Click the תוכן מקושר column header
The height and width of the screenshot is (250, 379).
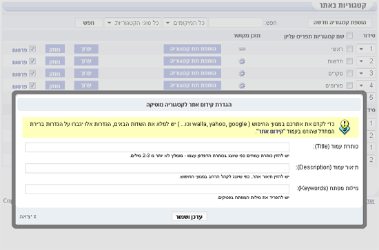(247, 36)
